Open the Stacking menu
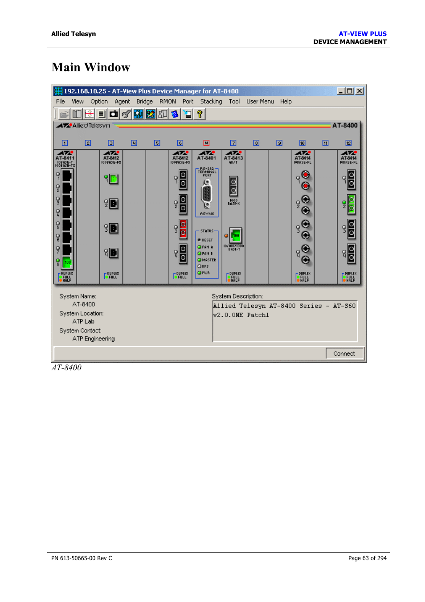The height and width of the screenshot is (602, 425). (211, 102)
